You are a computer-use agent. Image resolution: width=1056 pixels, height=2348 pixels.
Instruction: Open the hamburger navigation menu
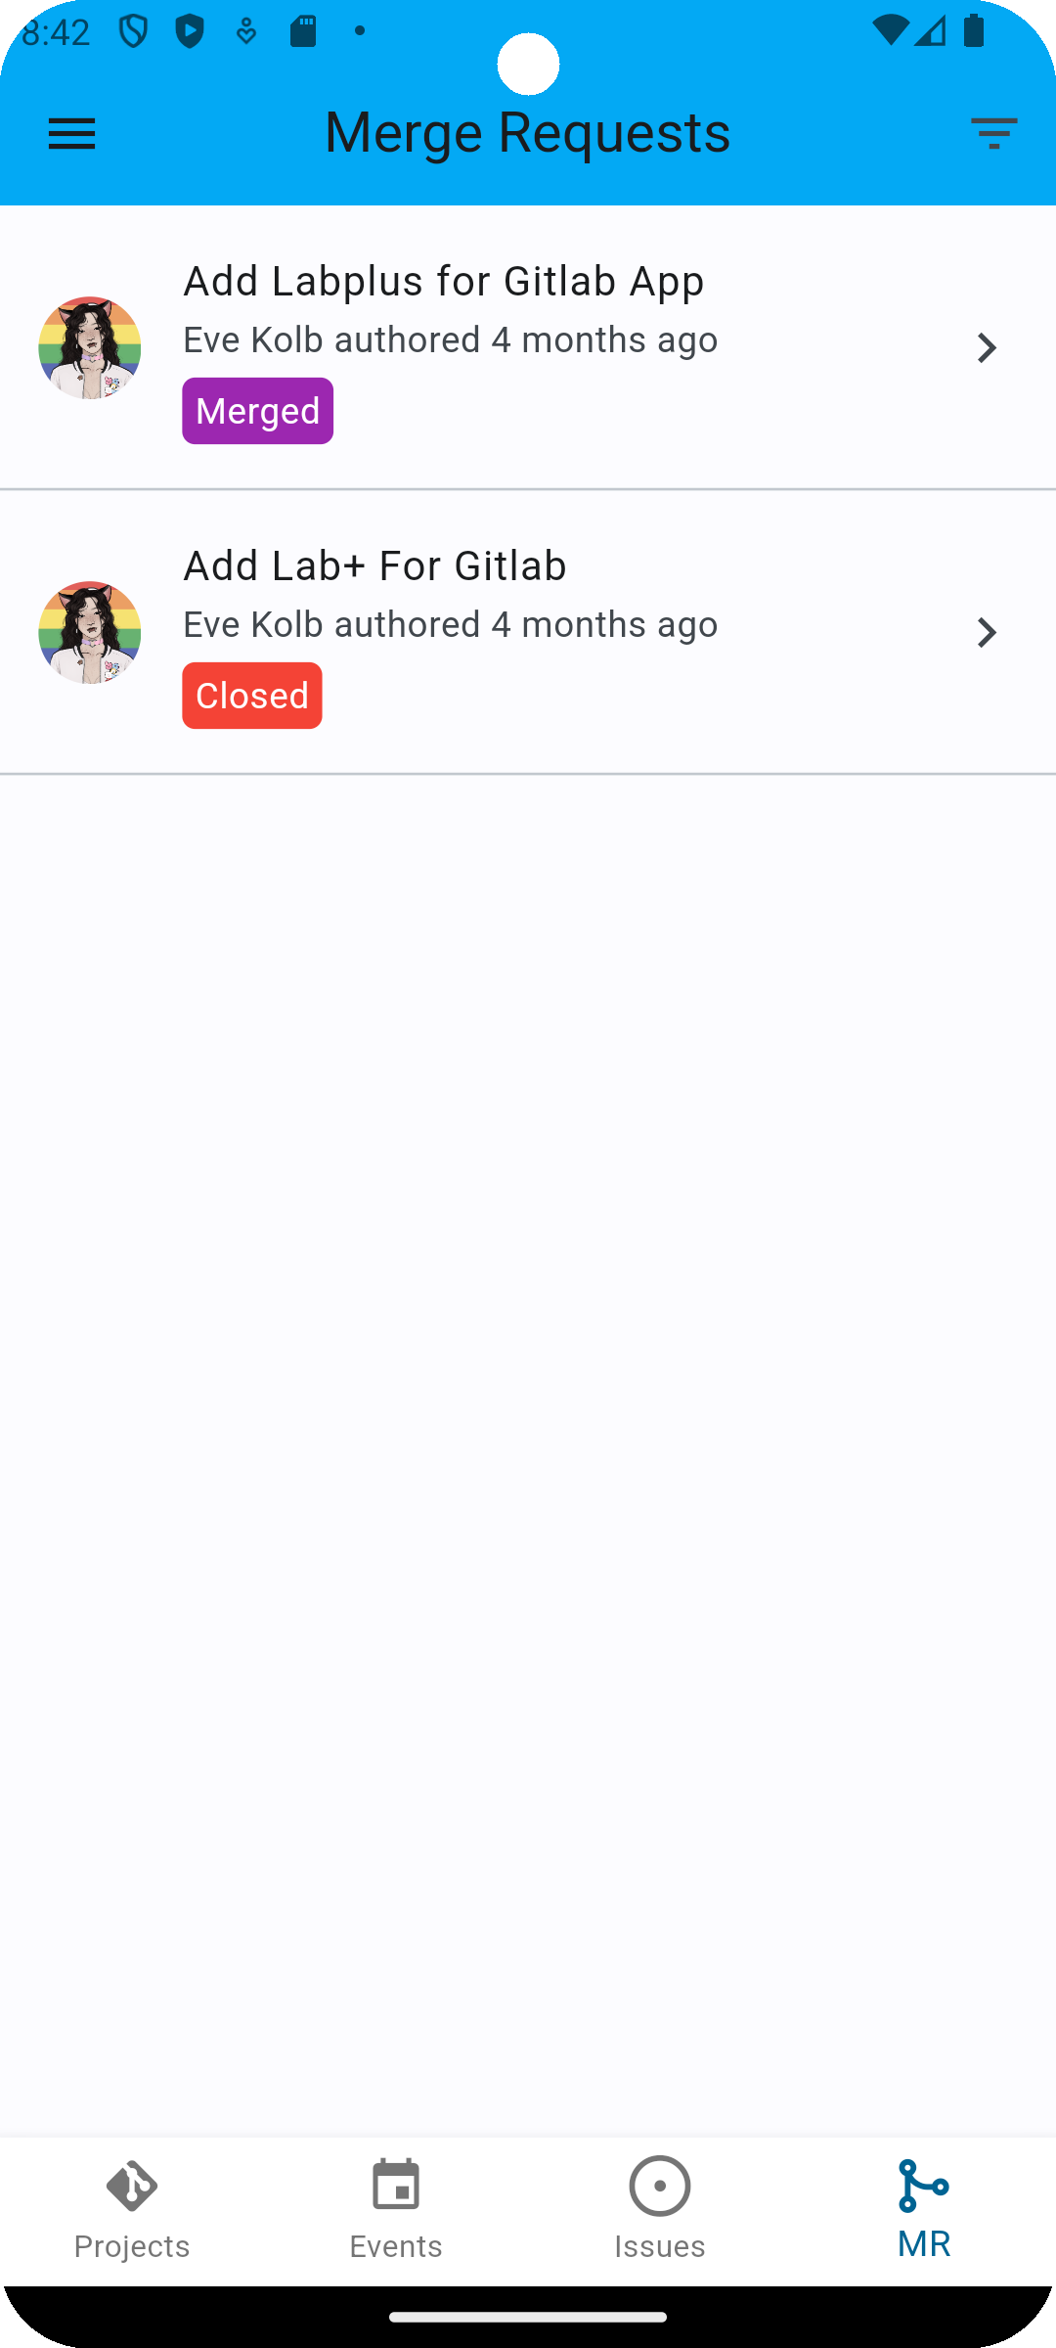click(x=72, y=134)
